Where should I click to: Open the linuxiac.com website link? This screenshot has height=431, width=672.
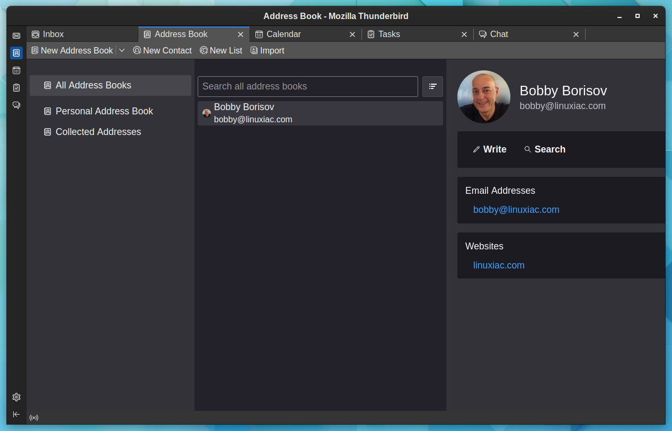[499, 265]
